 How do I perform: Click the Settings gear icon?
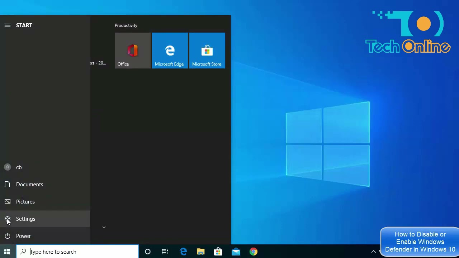tap(8, 219)
